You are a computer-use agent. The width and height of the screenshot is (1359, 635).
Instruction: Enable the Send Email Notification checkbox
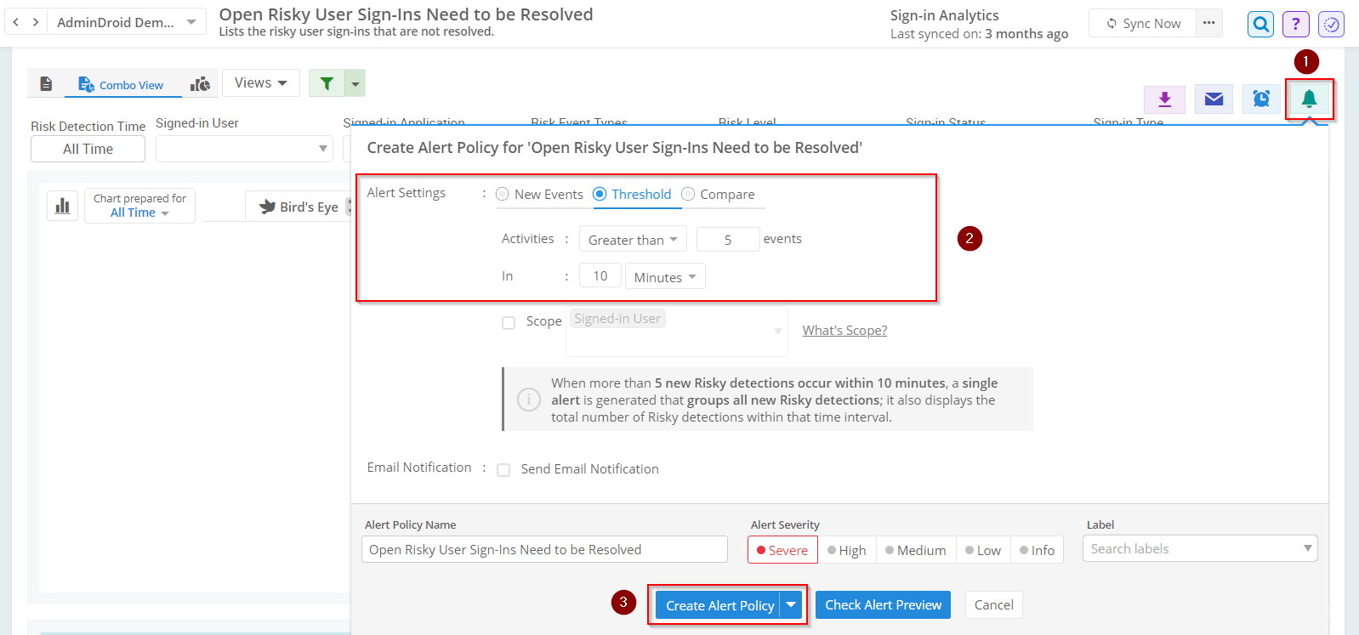(x=503, y=470)
